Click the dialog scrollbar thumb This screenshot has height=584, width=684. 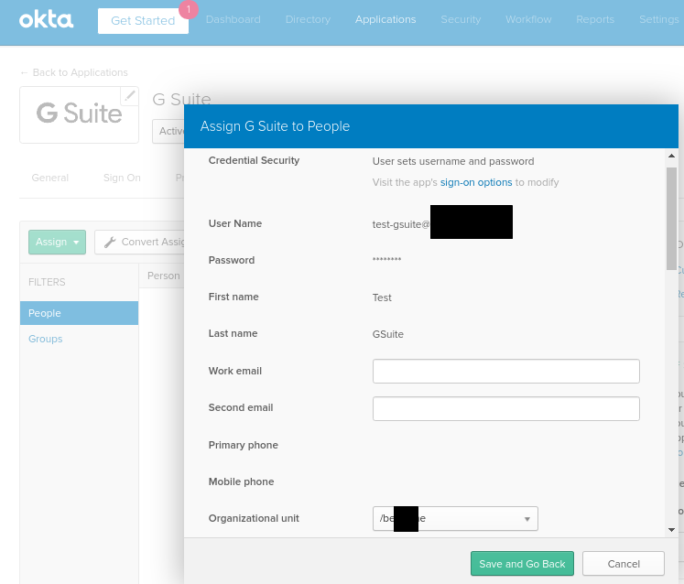pyautogui.click(x=671, y=219)
